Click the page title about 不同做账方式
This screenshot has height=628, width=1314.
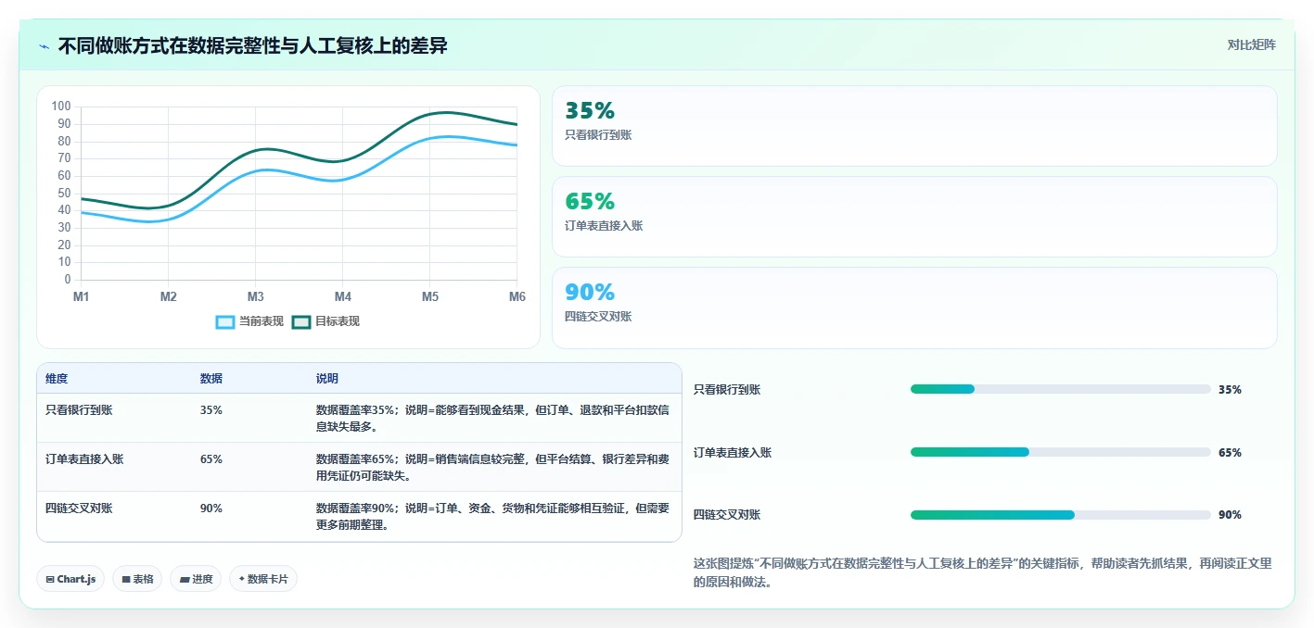coord(253,45)
